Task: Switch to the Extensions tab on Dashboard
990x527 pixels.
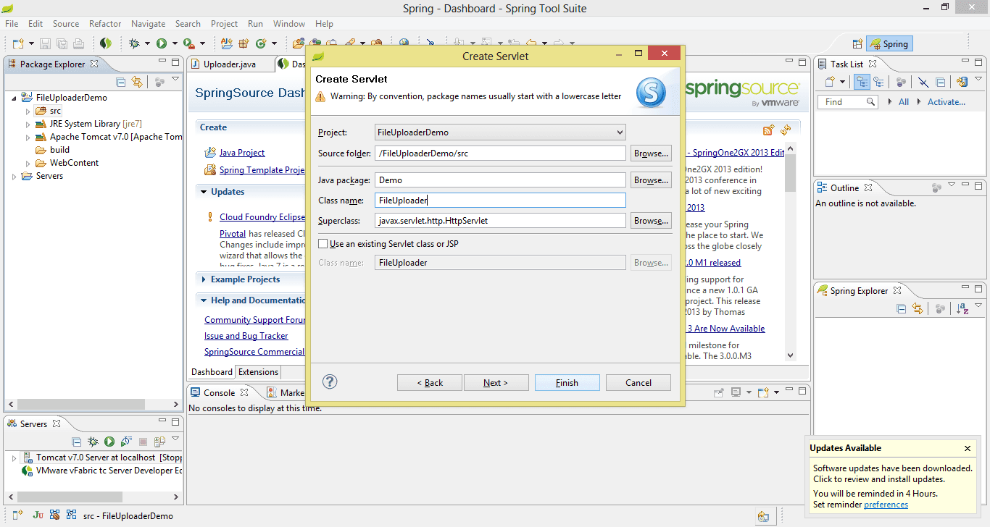Action: coord(258,371)
